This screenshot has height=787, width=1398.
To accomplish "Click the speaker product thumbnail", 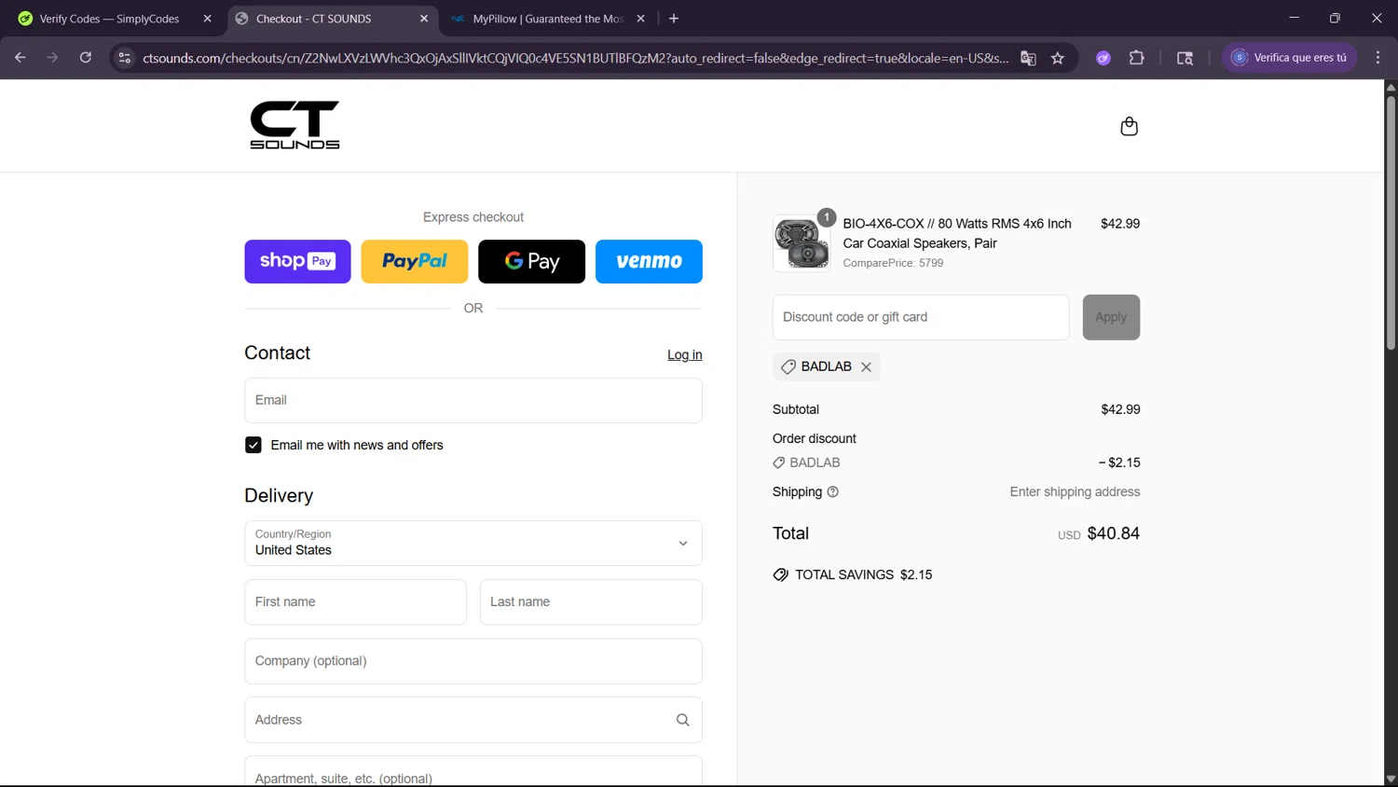I will (802, 243).
